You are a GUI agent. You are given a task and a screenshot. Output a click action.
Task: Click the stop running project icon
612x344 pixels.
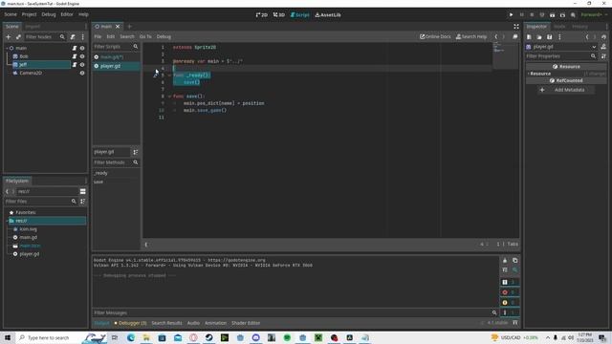point(532,15)
